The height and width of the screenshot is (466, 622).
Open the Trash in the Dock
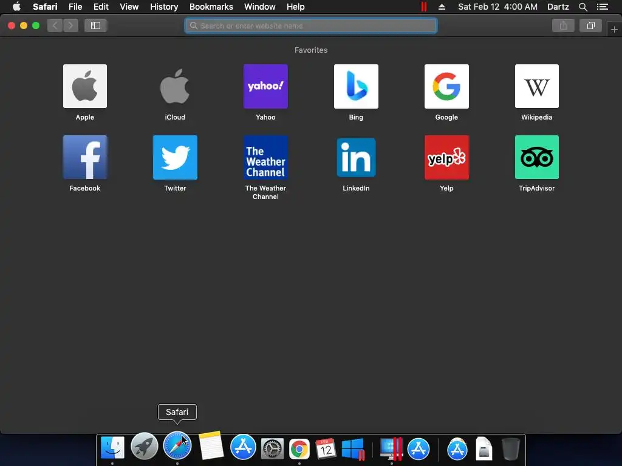pos(510,448)
